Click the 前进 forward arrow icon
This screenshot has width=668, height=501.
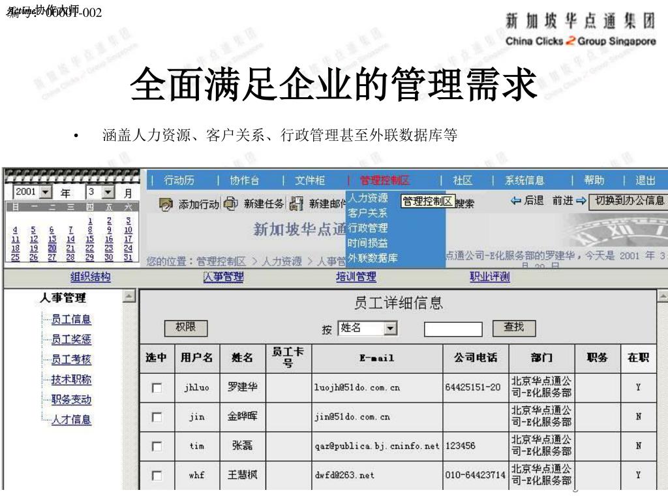581,201
